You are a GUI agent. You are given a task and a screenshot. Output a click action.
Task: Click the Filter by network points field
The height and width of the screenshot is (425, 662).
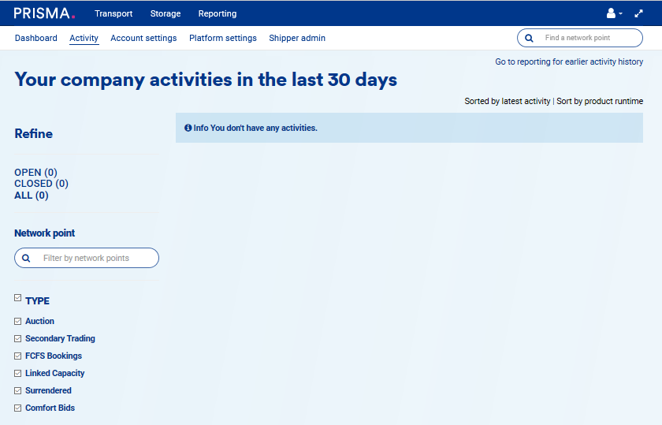pyautogui.click(x=95, y=258)
